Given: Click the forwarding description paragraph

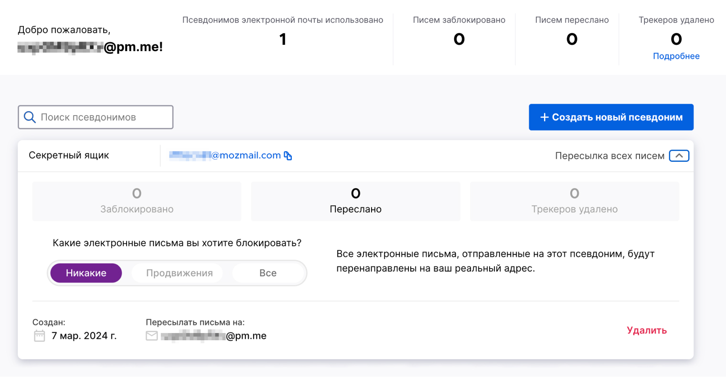Looking at the screenshot, I should 495,261.
